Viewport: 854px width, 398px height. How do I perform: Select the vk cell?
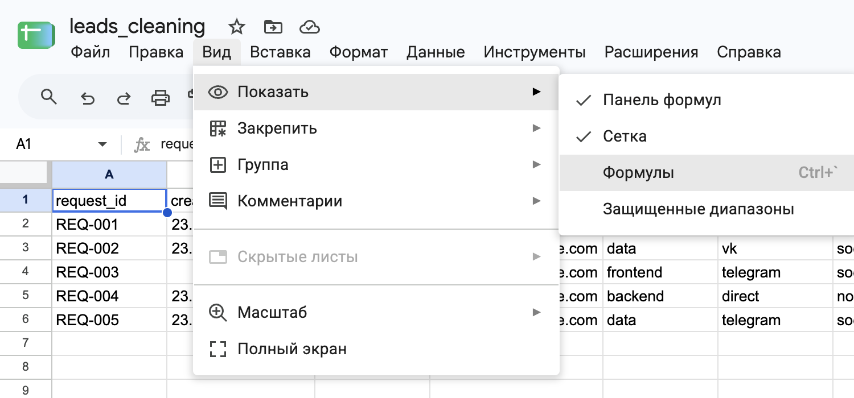[x=775, y=248]
